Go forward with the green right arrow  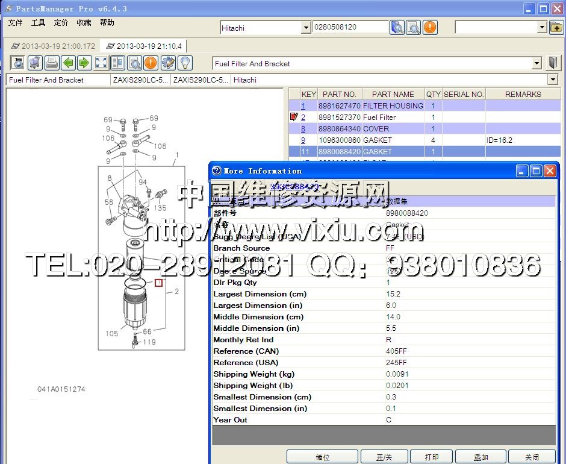pyautogui.click(x=84, y=63)
